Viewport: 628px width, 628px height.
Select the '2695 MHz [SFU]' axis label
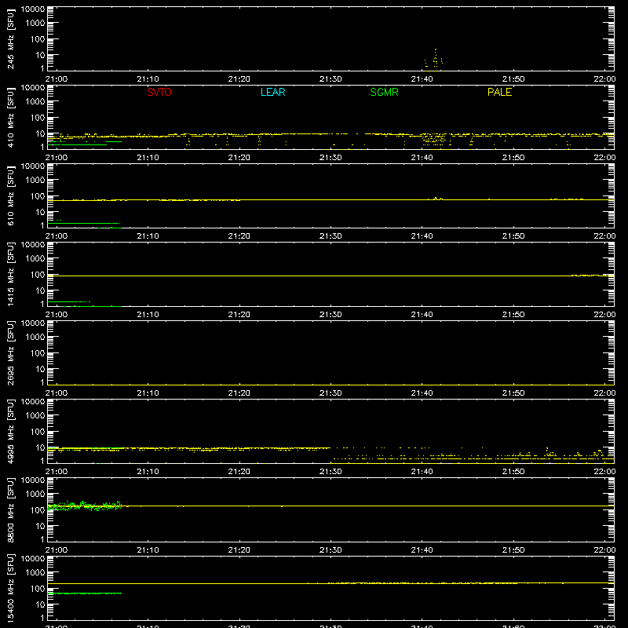click(10, 352)
